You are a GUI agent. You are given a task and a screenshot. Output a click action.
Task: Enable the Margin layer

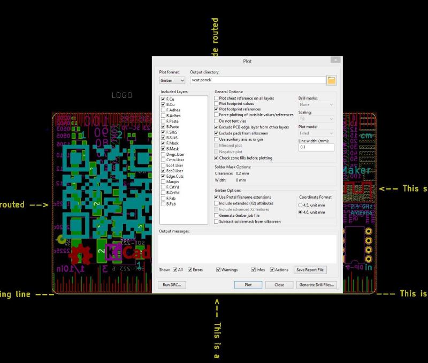pyautogui.click(x=163, y=182)
